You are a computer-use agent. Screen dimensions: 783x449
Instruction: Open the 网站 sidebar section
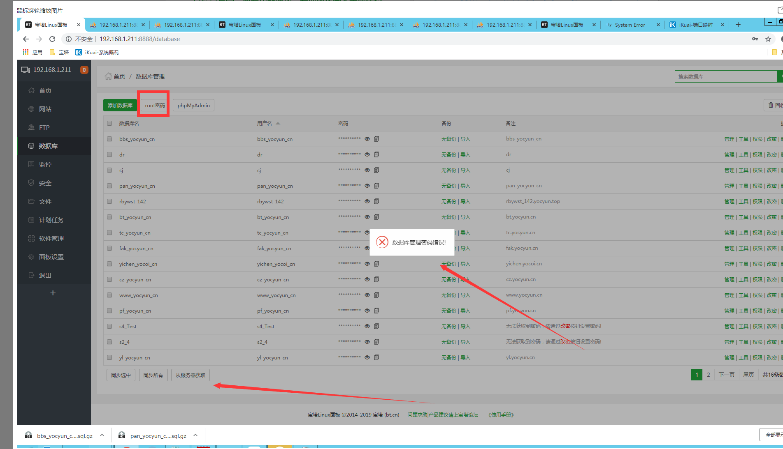click(x=45, y=109)
